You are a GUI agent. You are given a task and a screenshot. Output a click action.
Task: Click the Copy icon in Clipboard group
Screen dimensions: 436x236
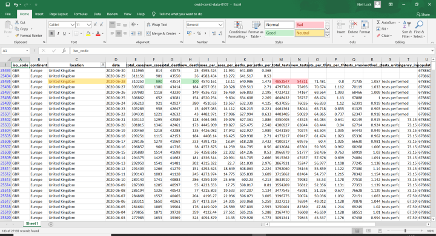[17, 29]
